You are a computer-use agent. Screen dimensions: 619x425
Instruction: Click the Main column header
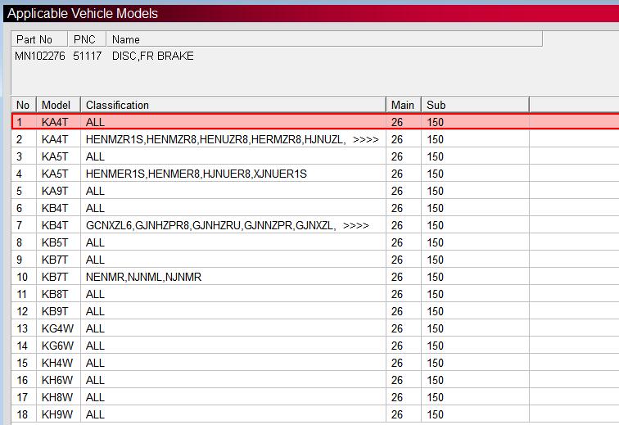403,105
